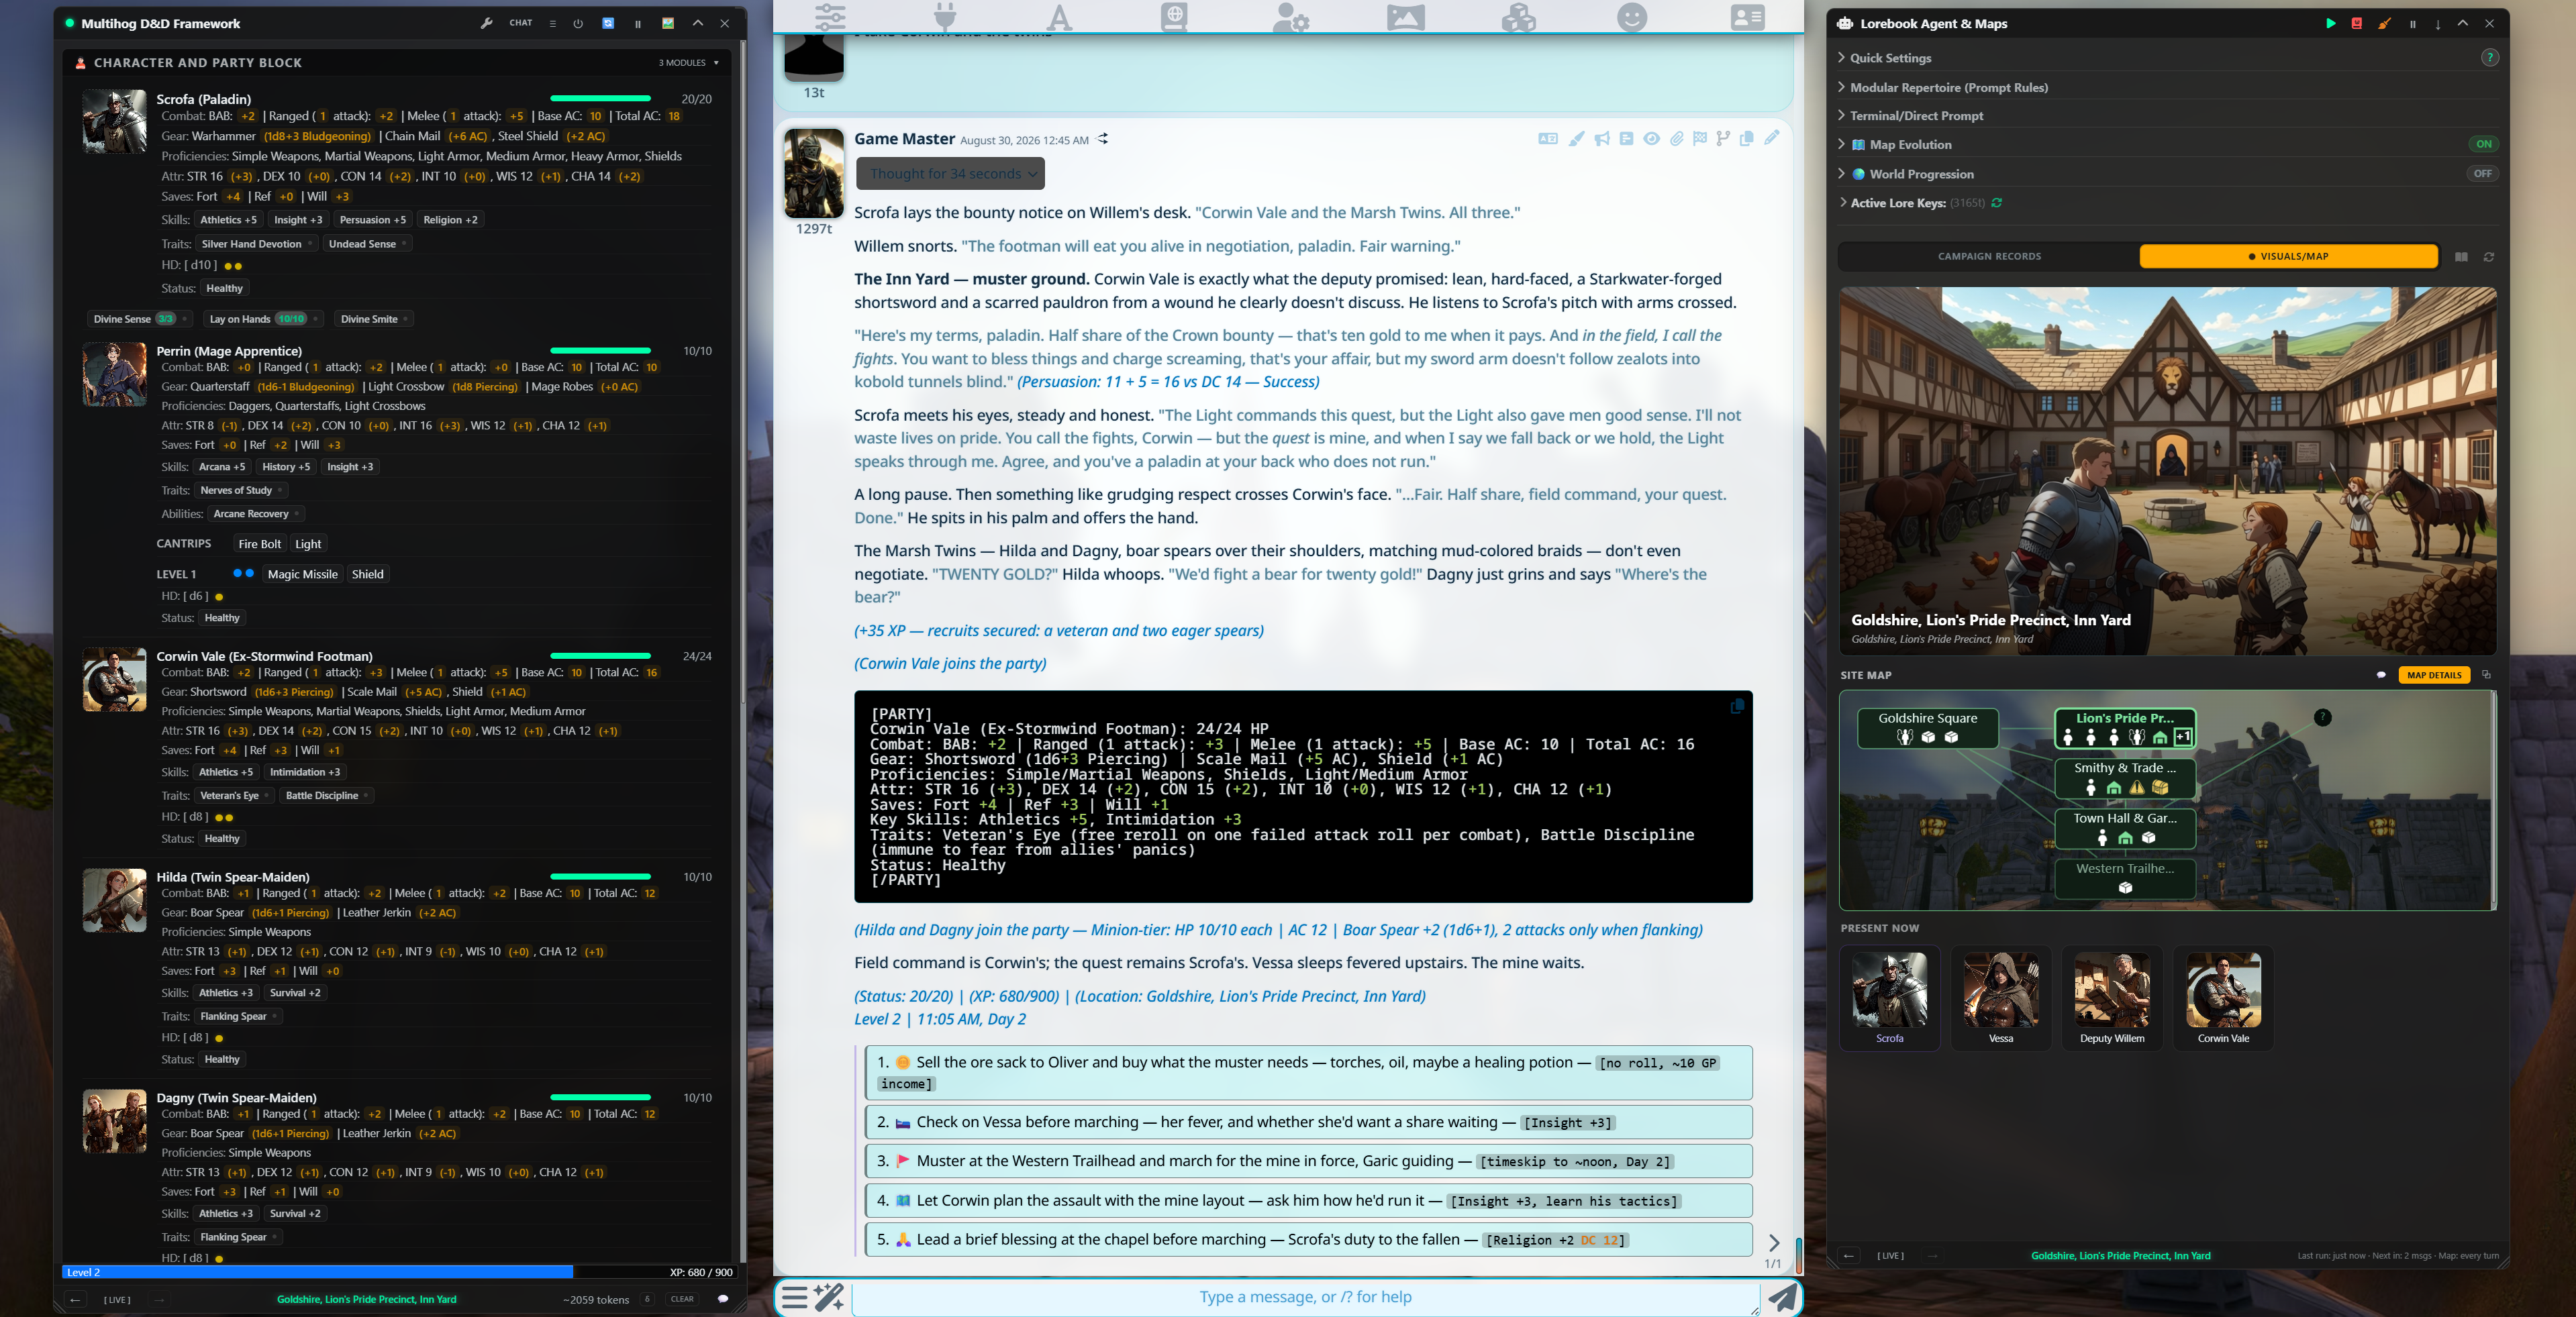Screen dimensions: 2576x1317
Task: Attach a file to Game Master message
Action: coord(1676,139)
